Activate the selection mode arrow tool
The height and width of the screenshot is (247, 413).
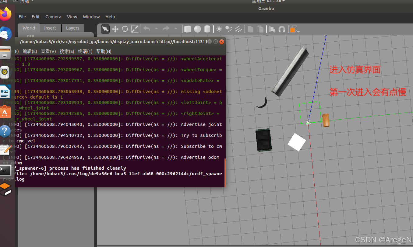pos(105,29)
